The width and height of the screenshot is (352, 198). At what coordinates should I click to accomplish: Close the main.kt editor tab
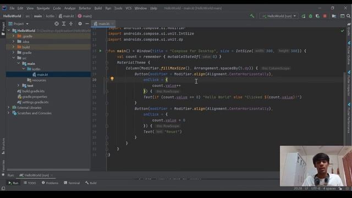click(112, 24)
